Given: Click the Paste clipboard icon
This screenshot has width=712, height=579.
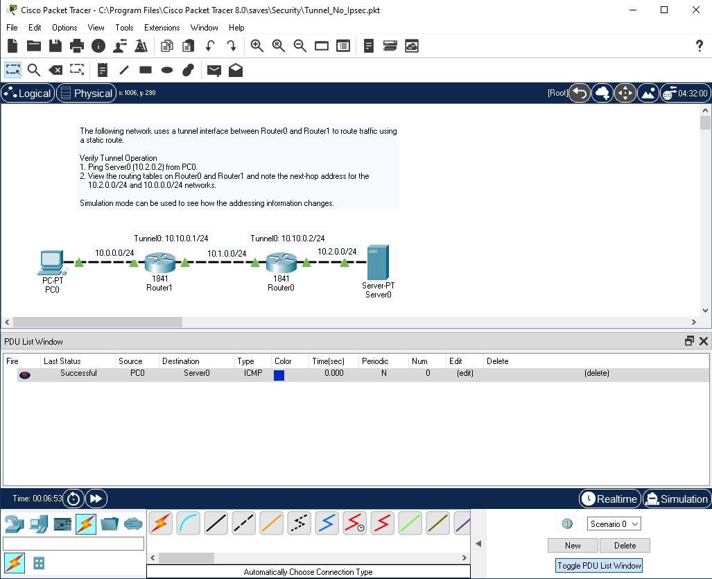Looking at the screenshot, I should tap(188, 46).
